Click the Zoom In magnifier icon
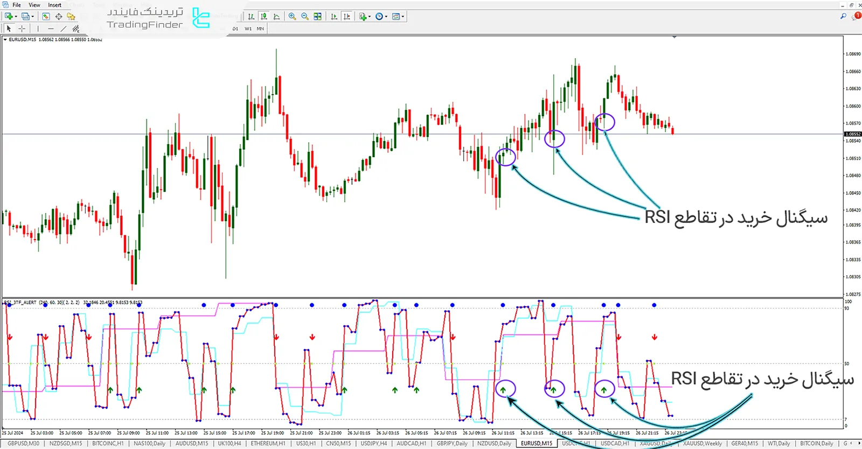Screen dimensions: 862x449 click(x=292, y=17)
